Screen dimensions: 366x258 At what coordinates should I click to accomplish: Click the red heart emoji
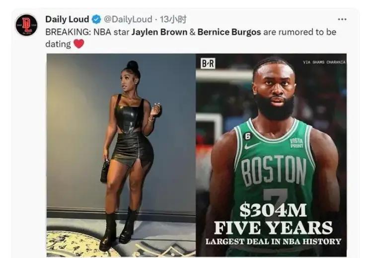coord(79,44)
